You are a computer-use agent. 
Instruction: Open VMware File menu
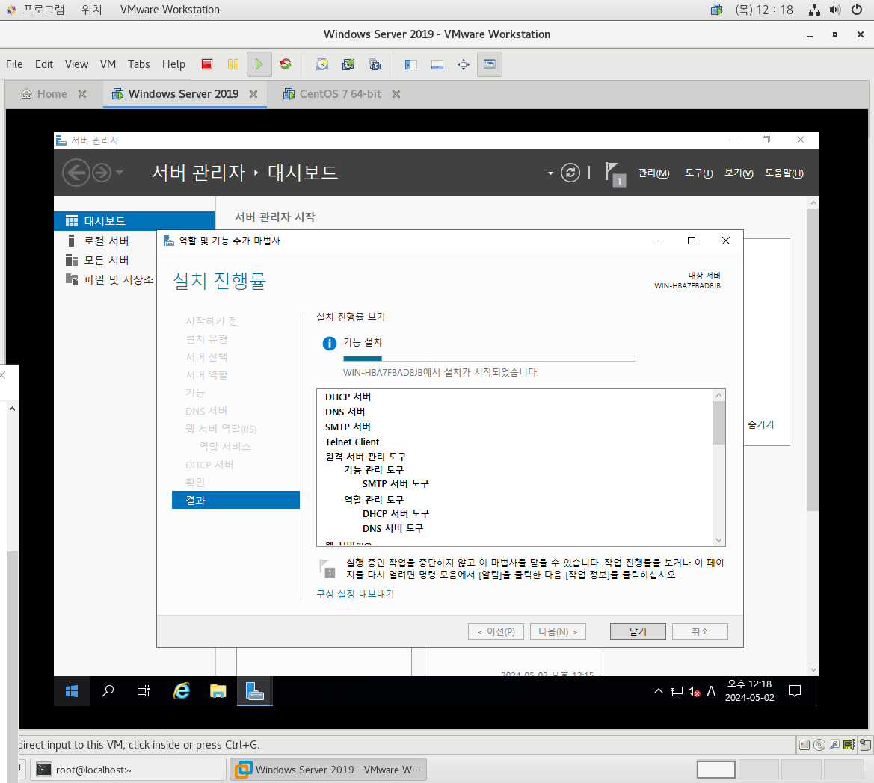click(x=14, y=64)
